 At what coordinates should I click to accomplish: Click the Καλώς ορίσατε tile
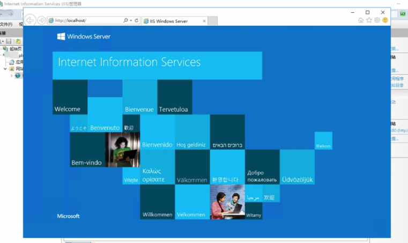pos(158,167)
